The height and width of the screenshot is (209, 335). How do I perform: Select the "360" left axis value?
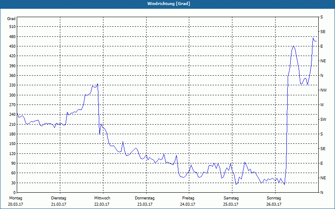pos(12,76)
